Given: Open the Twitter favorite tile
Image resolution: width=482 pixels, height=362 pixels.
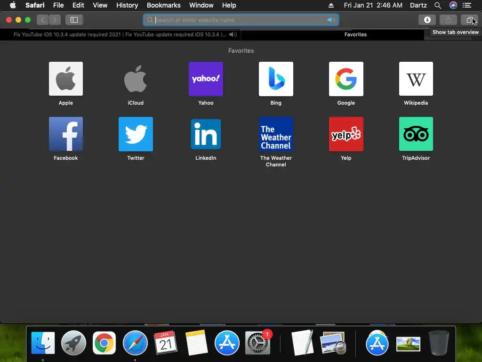Looking at the screenshot, I should coord(136,134).
